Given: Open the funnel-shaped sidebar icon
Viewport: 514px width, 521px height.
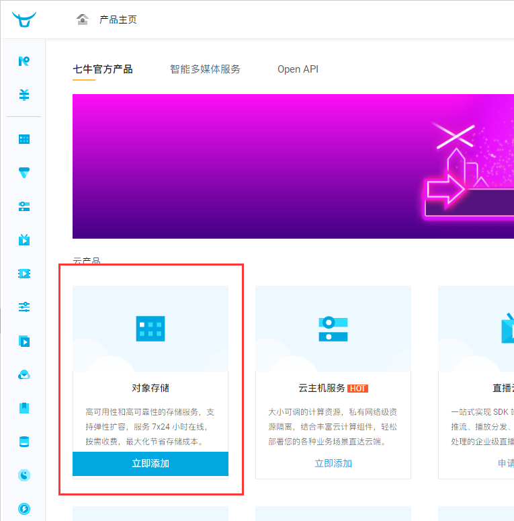Looking at the screenshot, I should (x=24, y=173).
